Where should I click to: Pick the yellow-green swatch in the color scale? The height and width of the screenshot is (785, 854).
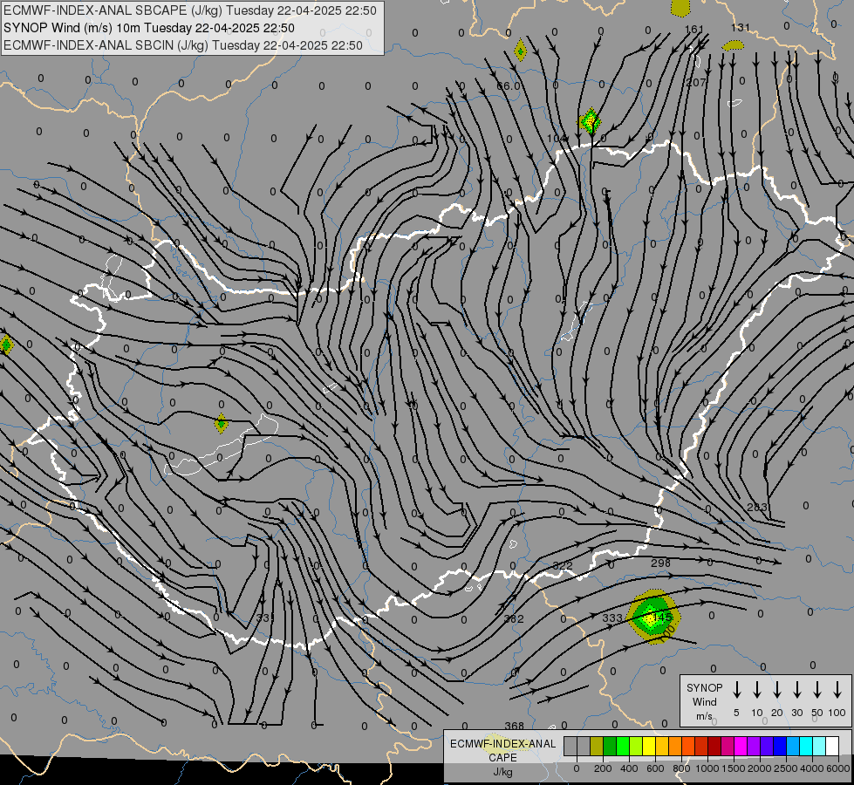click(636, 747)
